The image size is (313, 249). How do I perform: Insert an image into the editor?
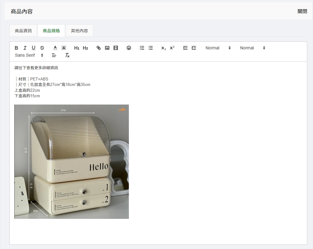click(107, 48)
